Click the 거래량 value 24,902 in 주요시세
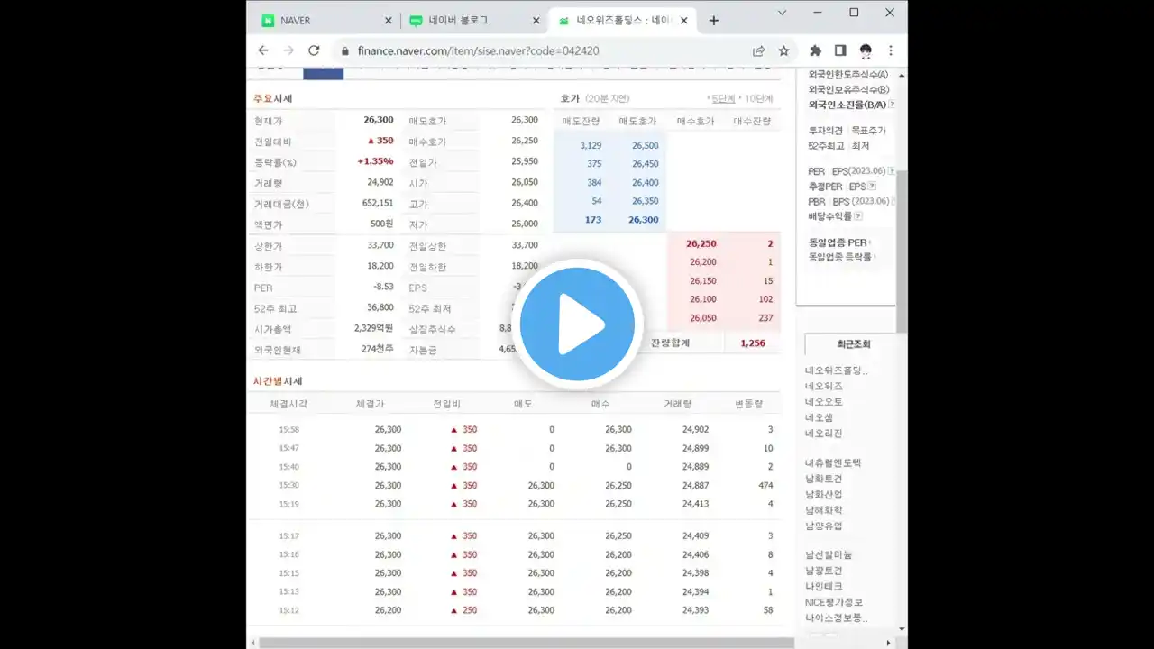The width and height of the screenshot is (1154, 649). [x=380, y=182]
